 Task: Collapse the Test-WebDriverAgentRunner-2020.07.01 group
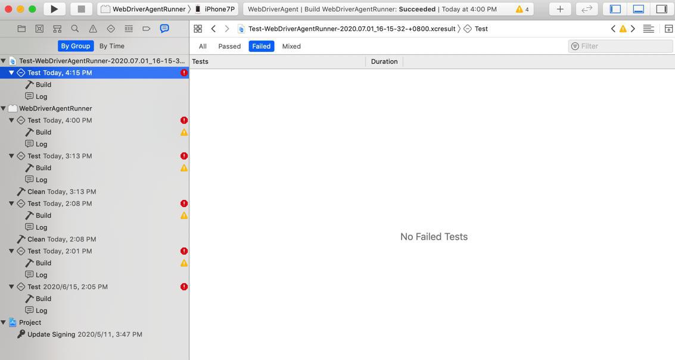point(4,61)
